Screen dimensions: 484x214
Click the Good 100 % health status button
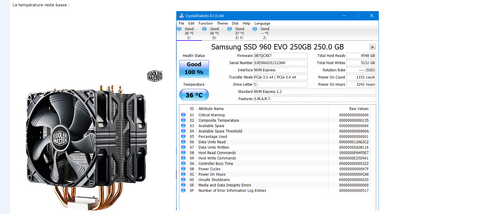click(x=194, y=69)
